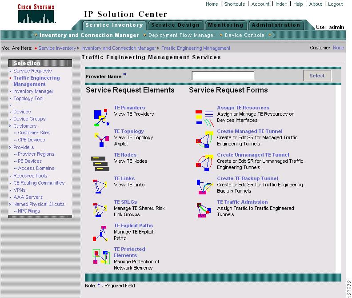Click Traffic Engineering Management breadcrumb link
Viewport: 352px width, 298px height.
196,48
